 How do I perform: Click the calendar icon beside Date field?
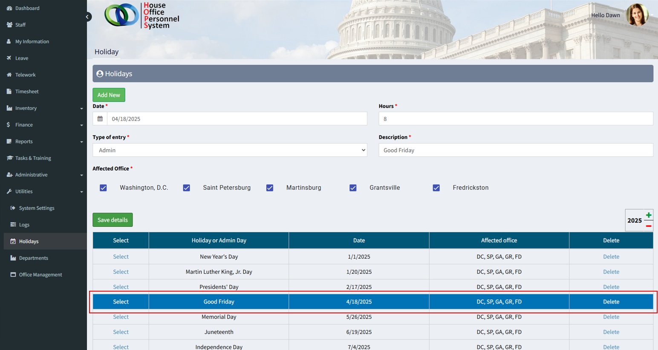[x=100, y=119]
